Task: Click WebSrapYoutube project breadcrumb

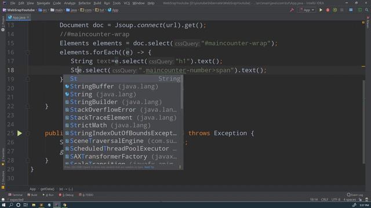Action: [x=19, y=10]
